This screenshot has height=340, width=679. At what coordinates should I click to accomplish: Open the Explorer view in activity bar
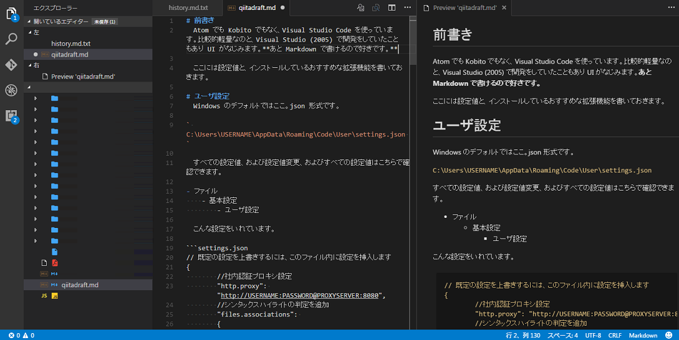(x=11, y=14)
